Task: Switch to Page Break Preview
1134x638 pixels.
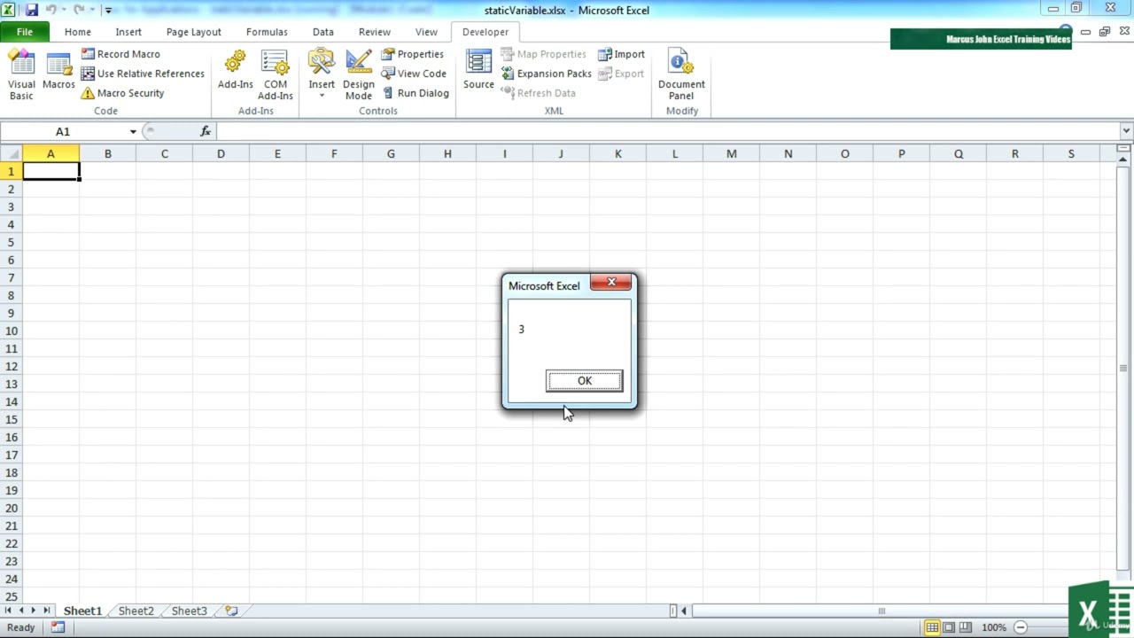Action: coord(966,627)
